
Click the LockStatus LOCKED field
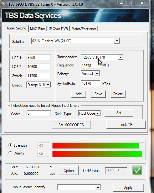pos(116,170)
